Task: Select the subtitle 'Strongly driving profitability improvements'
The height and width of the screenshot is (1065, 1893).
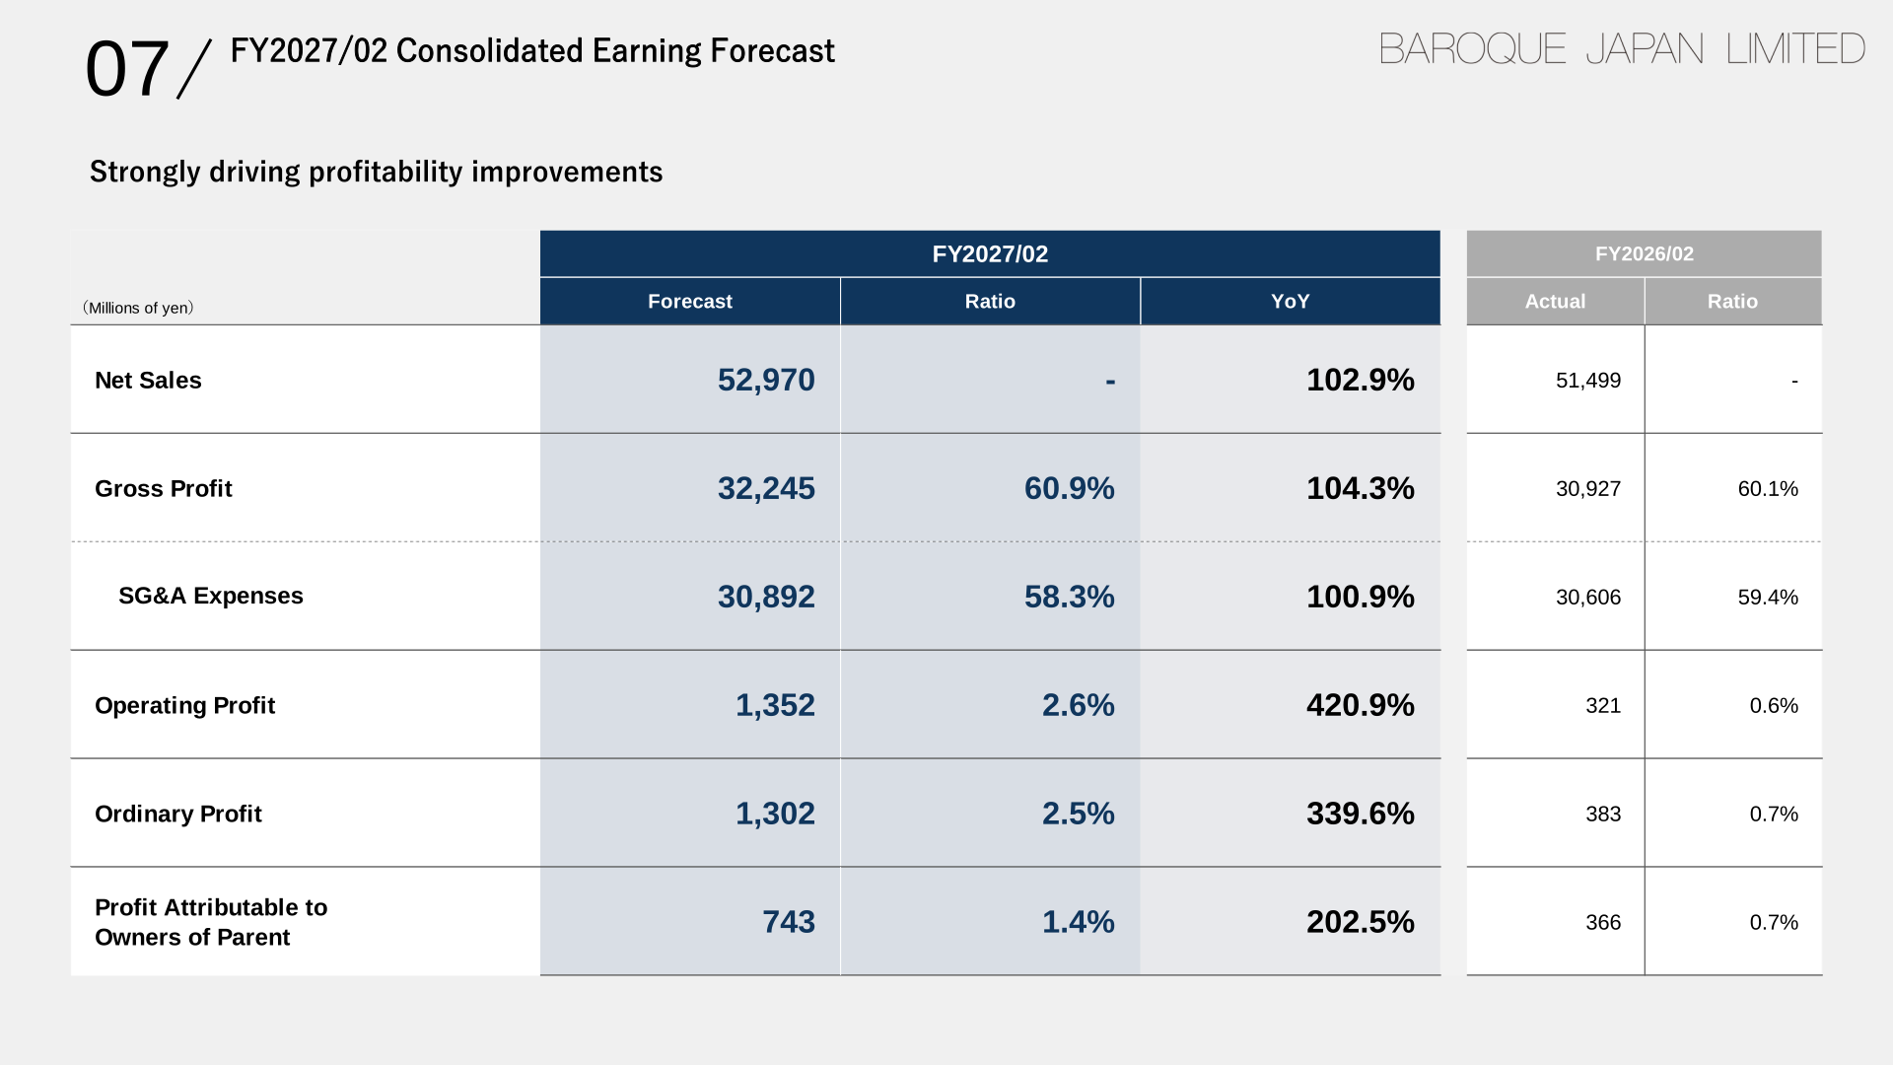Action: coord(376,172)
